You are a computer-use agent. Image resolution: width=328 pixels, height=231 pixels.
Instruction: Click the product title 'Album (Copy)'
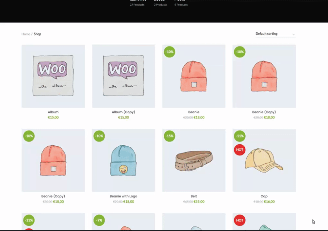pos(123,112)
